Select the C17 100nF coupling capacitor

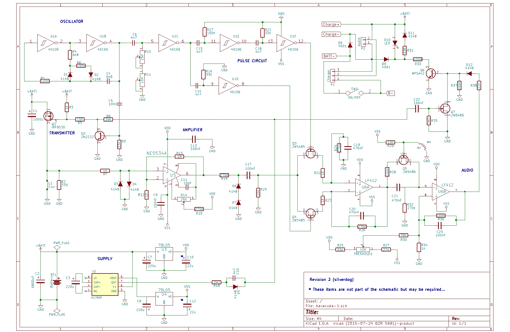point(248,175)
